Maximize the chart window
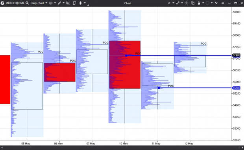The image size is (244, 150). [x=236, y=3]
